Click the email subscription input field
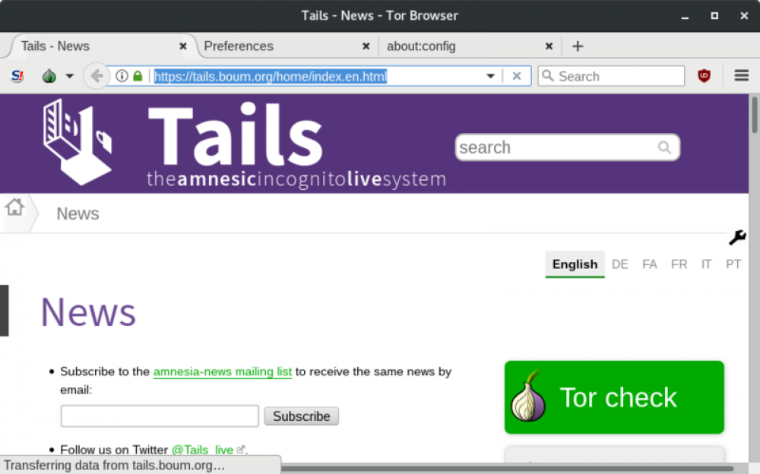 pos(160,416)
